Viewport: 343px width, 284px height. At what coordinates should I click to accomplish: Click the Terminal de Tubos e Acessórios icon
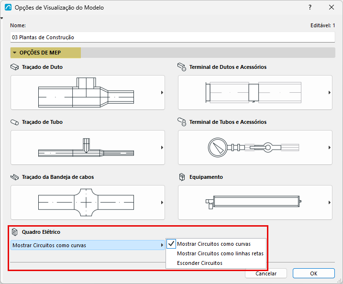[x=182, y=122]
